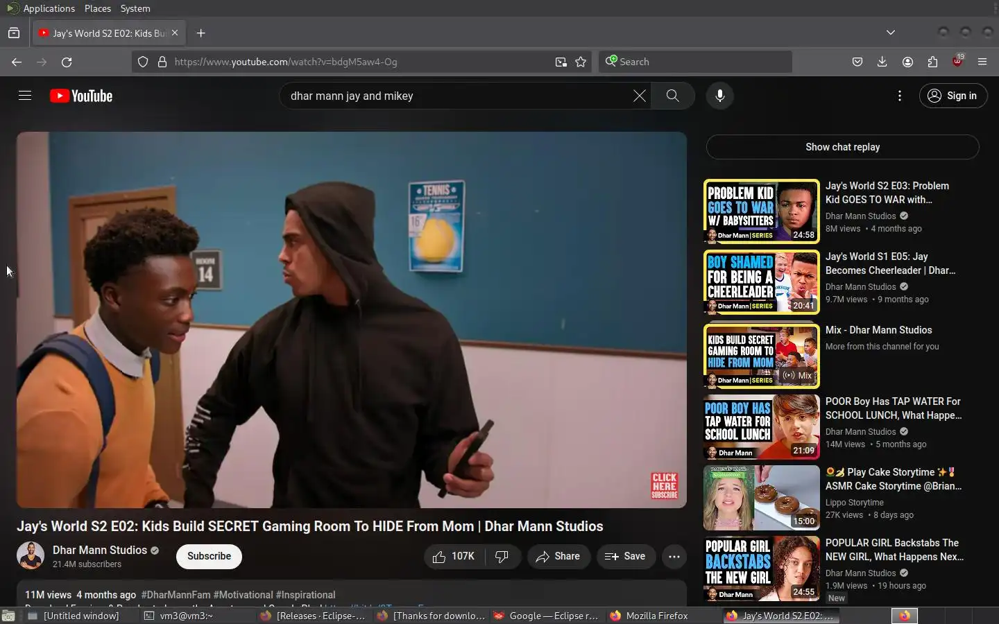Open more actions ellipsis under video
The image size is (999, 624).
pos(674,556)
